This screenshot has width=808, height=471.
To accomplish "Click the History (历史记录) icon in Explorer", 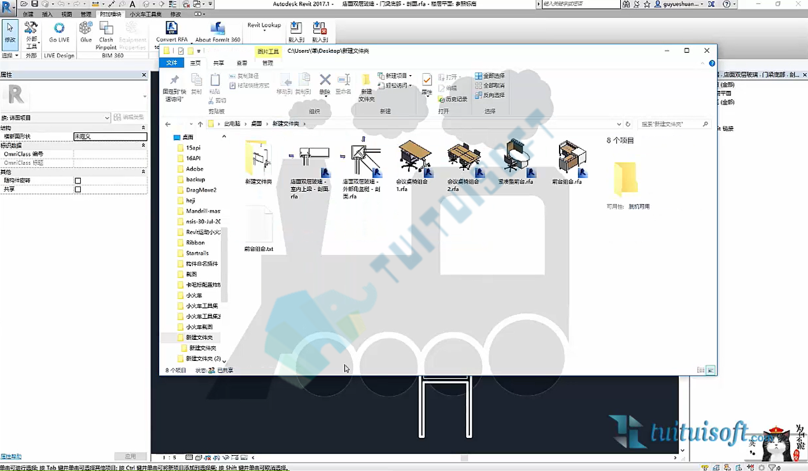I will [453, 99].
